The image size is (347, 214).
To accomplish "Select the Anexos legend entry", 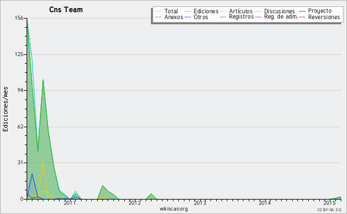I will [x=173, y=17].
